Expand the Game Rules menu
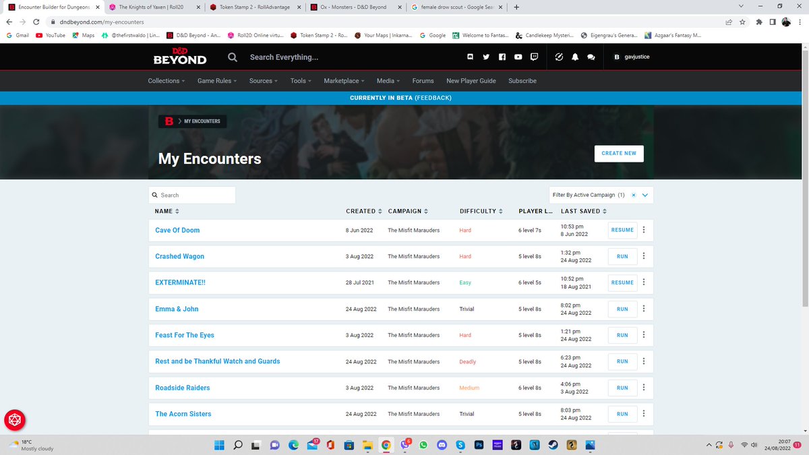This screenshot has height=455, width=809. click(217, 81)
